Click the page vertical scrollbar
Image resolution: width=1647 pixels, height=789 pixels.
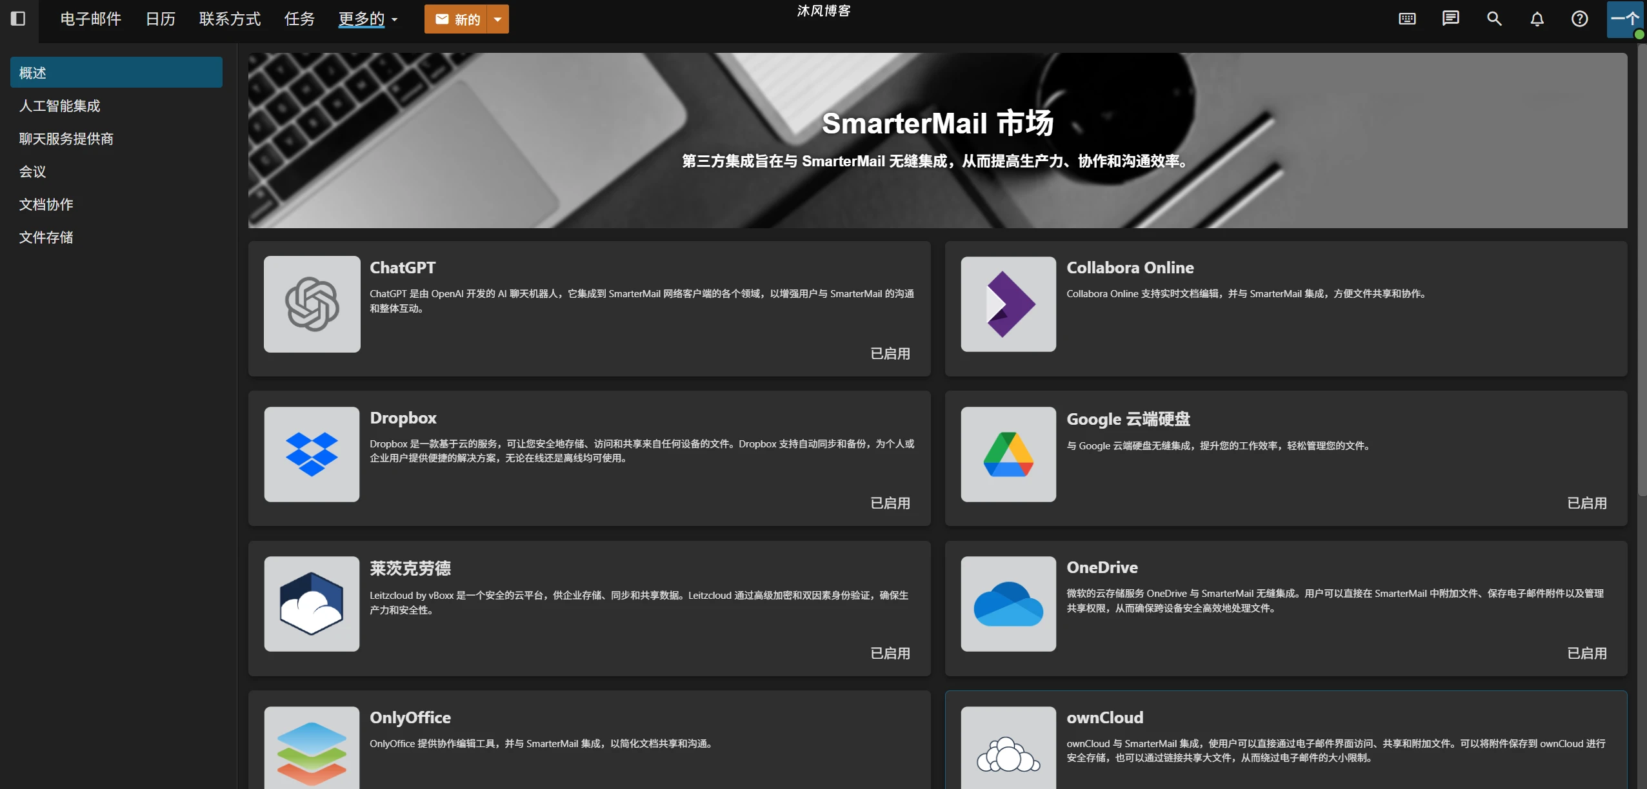1642,271
